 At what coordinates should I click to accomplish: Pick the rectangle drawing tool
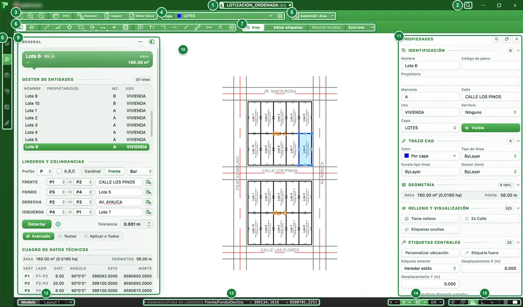81,27
